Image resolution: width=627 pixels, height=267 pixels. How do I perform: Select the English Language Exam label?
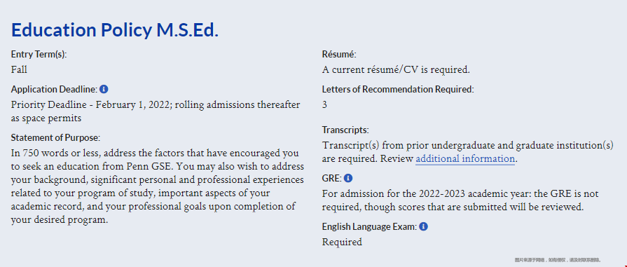tap(369, 227)
